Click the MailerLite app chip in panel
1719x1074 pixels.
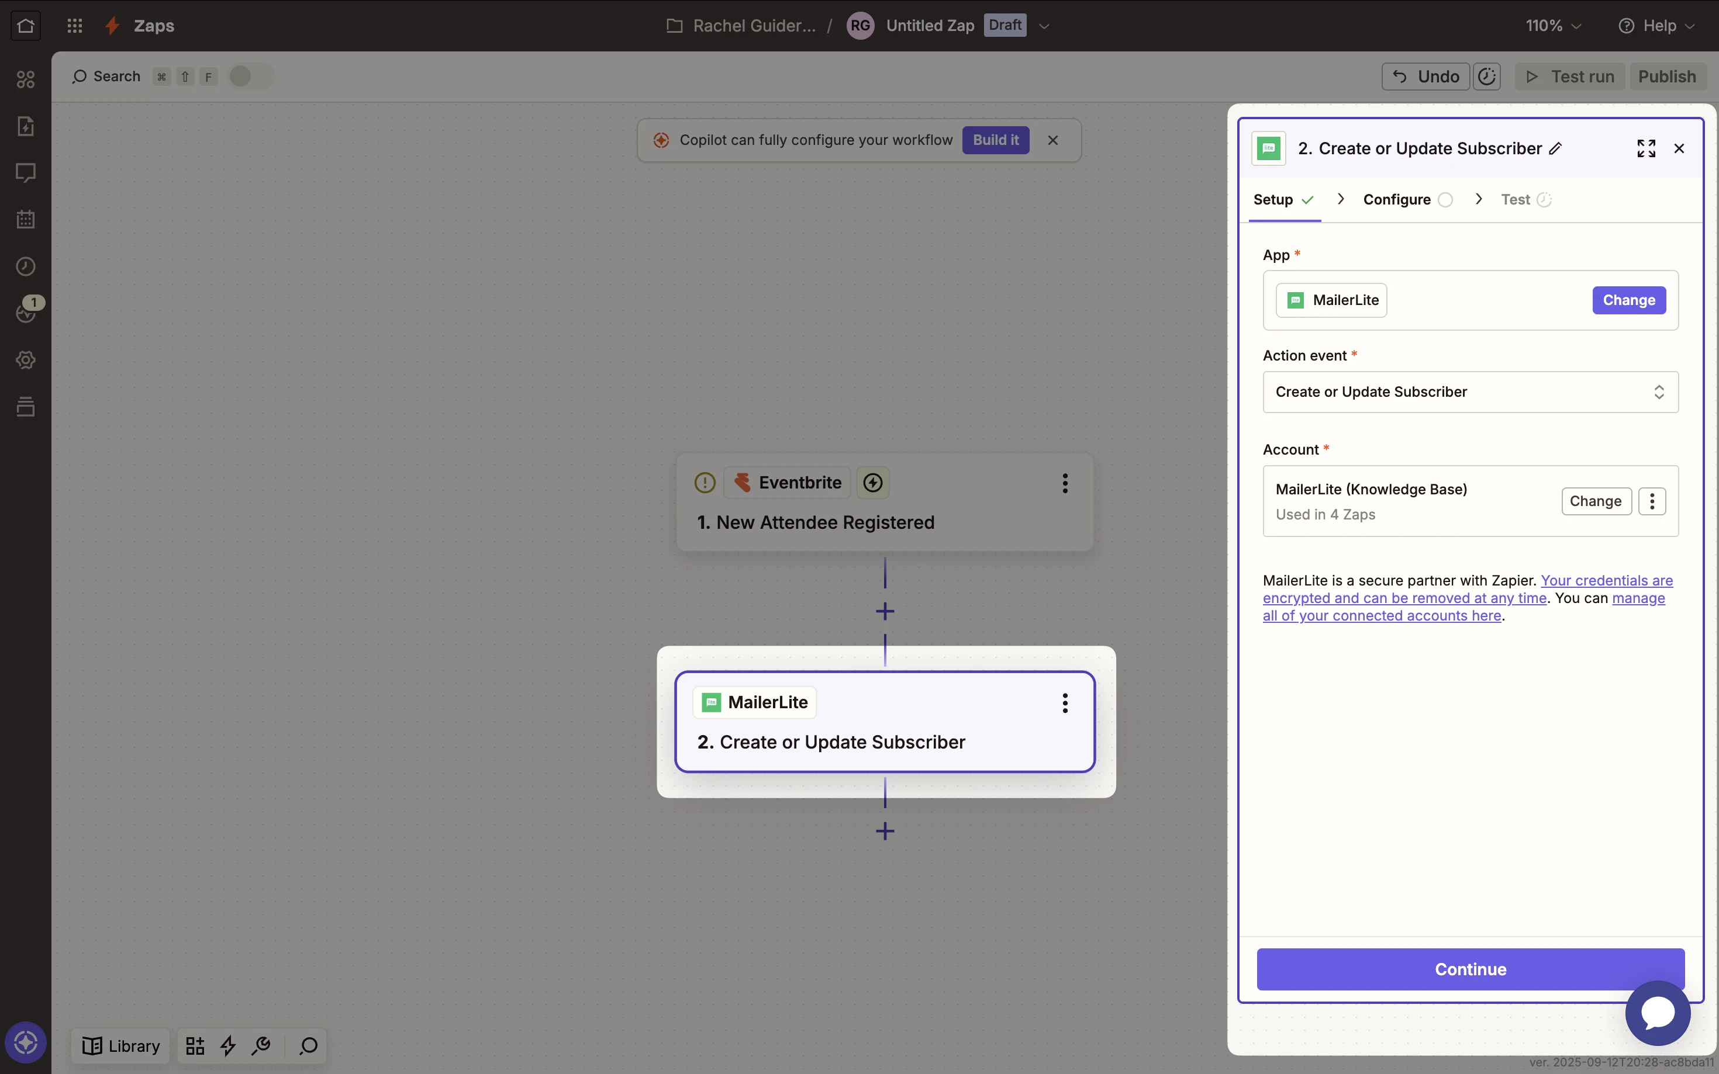pyautogui.click(x=1331, y=300)
